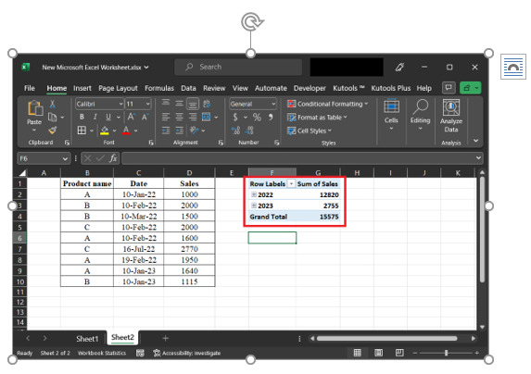Click the Cut scissors icon
This screenshot has height=374, width=531.
click(53, 104)
